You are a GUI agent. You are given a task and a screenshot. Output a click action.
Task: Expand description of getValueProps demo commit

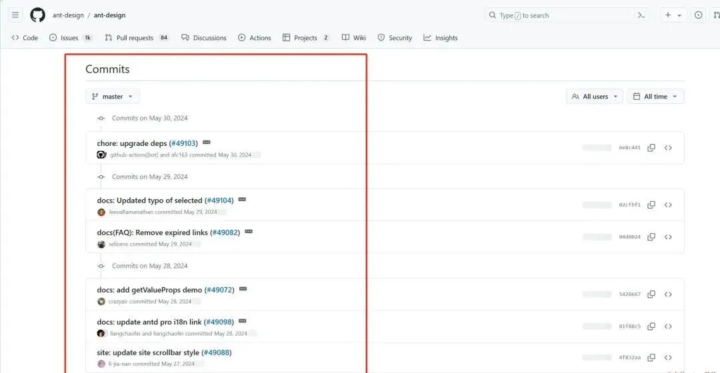(x=243, y=289)
